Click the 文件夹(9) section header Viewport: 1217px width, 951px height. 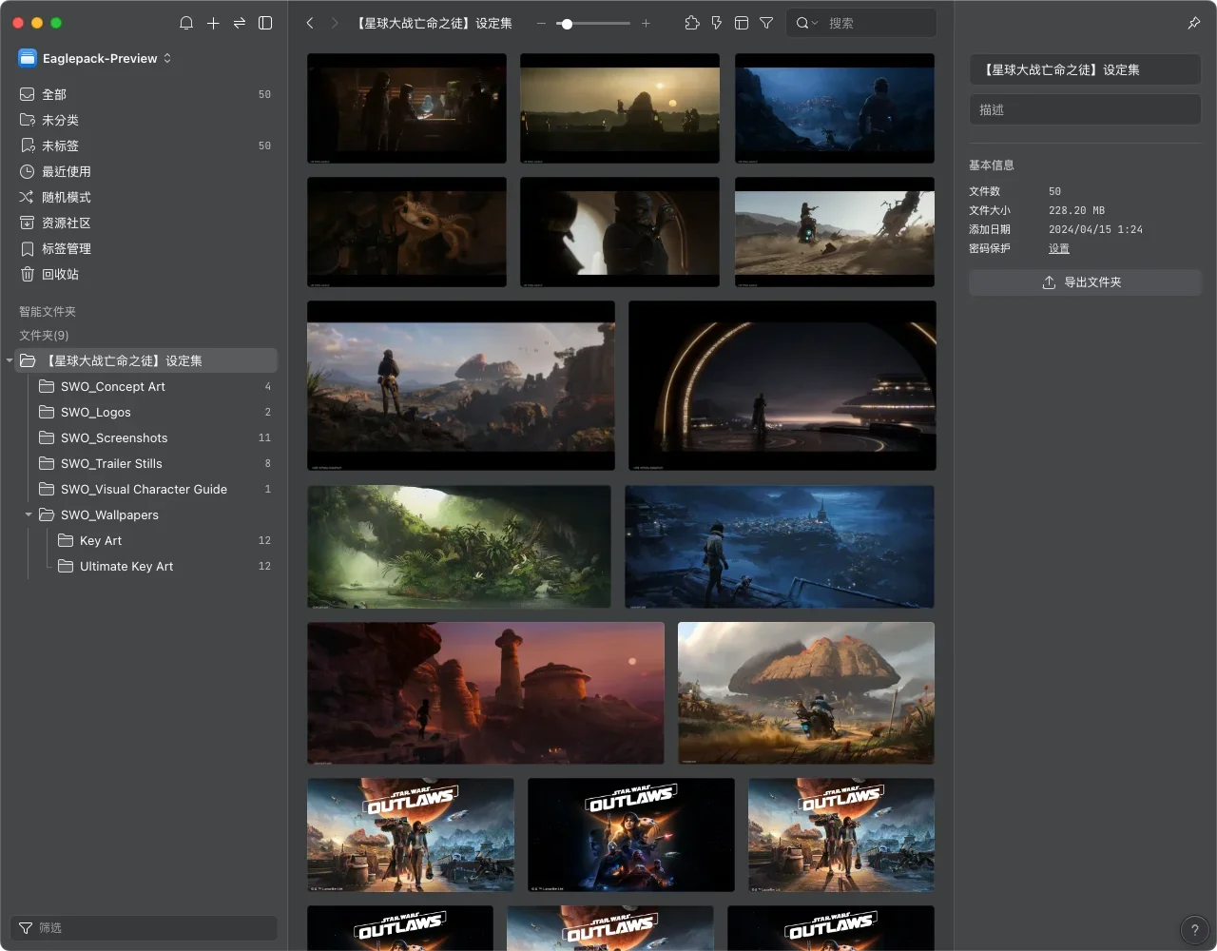(44, 335)
